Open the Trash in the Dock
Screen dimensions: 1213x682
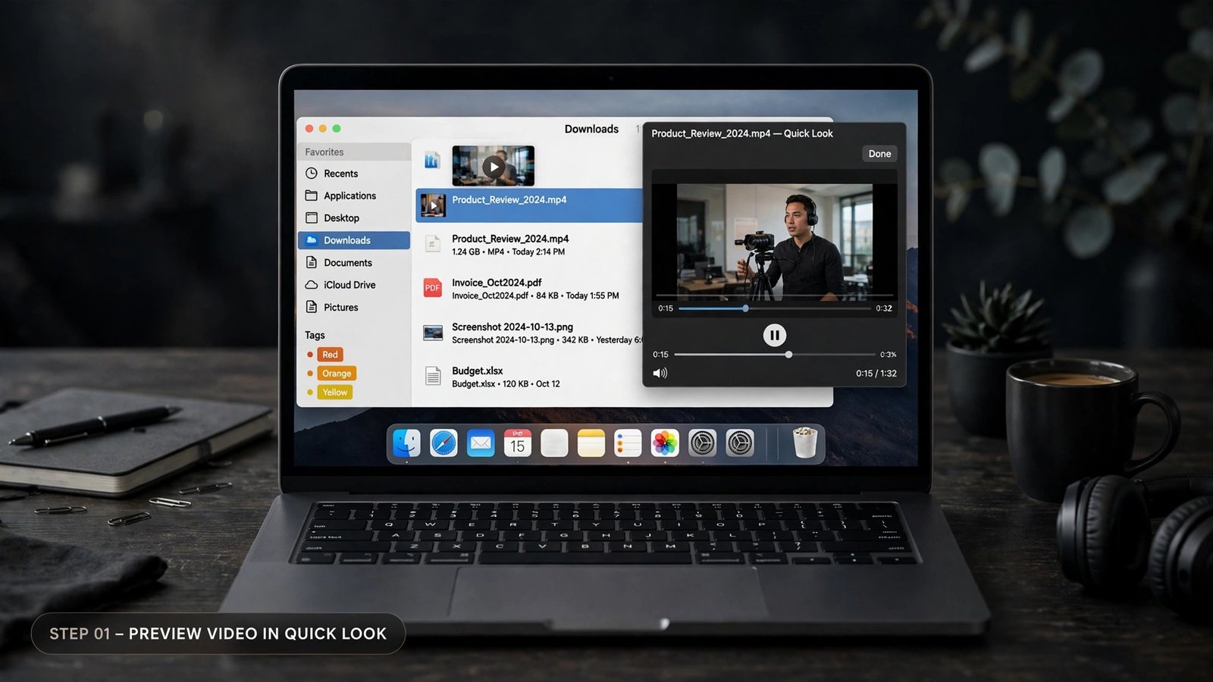[x=804, y=443]
